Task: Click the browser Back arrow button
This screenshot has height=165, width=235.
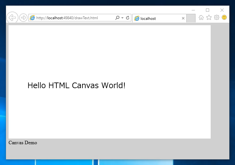Action: click(x=12, y=18)
